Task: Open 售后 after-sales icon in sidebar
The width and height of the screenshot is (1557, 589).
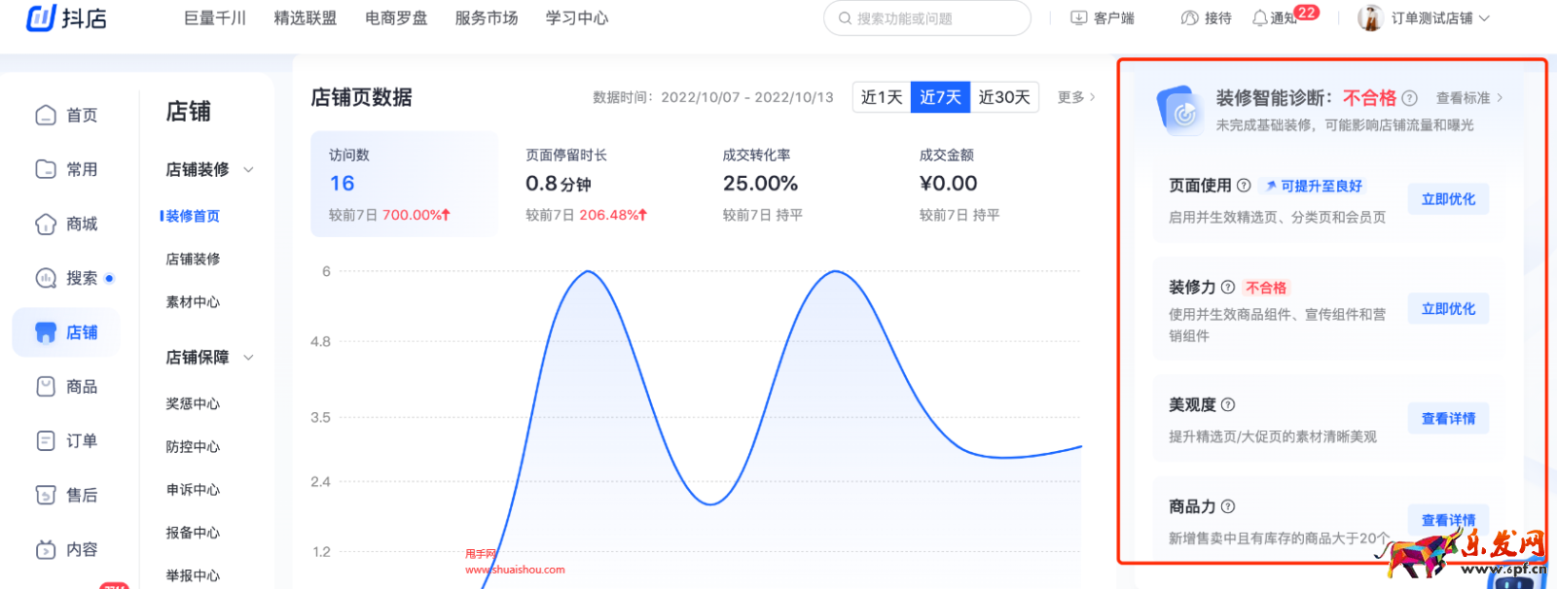Action: [x=46, y=496]
